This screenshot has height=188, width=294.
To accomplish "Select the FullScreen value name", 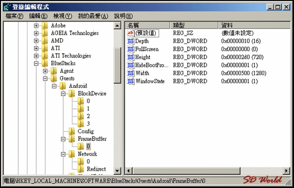I will click(147, 49).
